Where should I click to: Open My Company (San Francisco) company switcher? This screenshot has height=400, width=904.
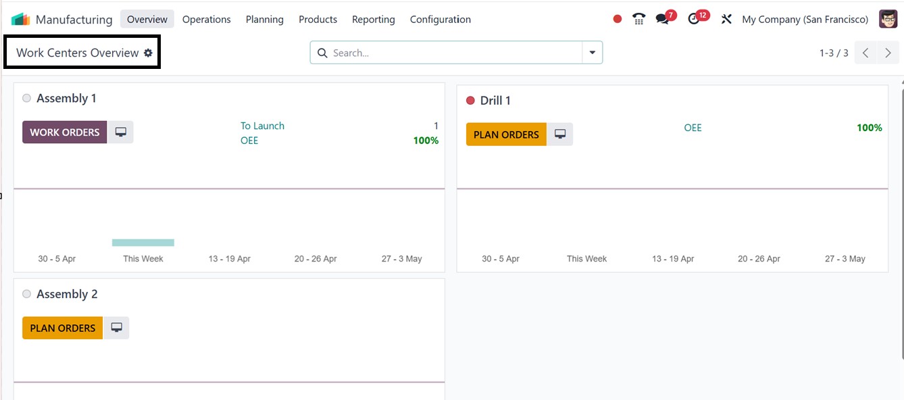pyautogui.click(x=805, y=19)
